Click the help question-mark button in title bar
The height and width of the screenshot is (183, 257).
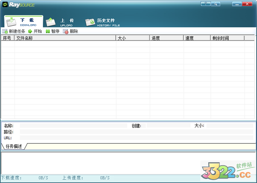coord(206,4)
